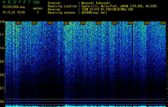Click the 1.1 kHz axis label
168x107 pixels.
[x=2, y=35]
